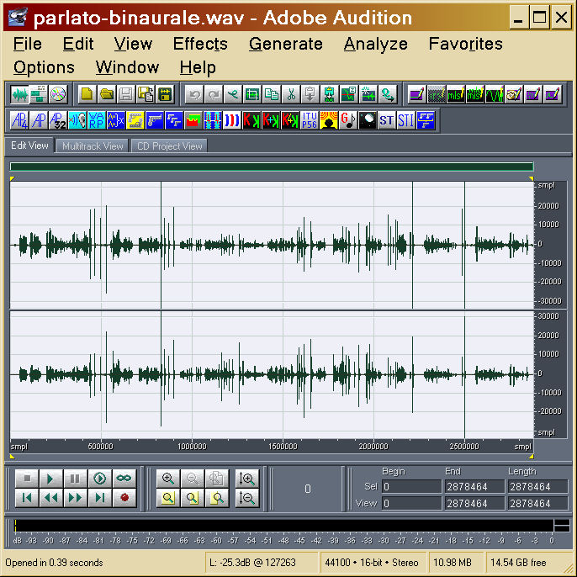Click the STI plugin icon
577x577 pixels.
pyautogui.click(x=406, y=120)
